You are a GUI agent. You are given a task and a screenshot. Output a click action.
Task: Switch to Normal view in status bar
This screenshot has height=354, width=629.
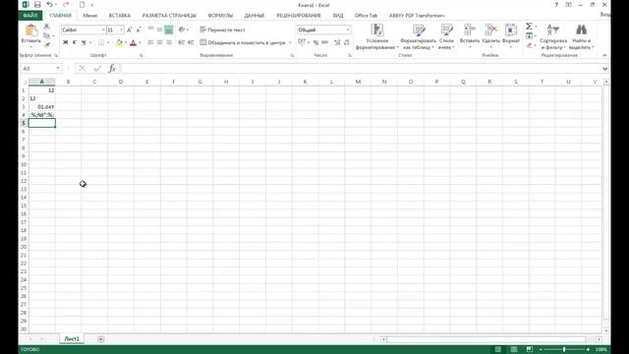tap(498, 350)
